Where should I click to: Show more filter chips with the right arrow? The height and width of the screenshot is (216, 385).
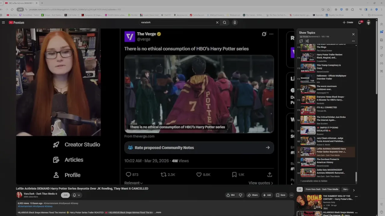pos(354,190)
